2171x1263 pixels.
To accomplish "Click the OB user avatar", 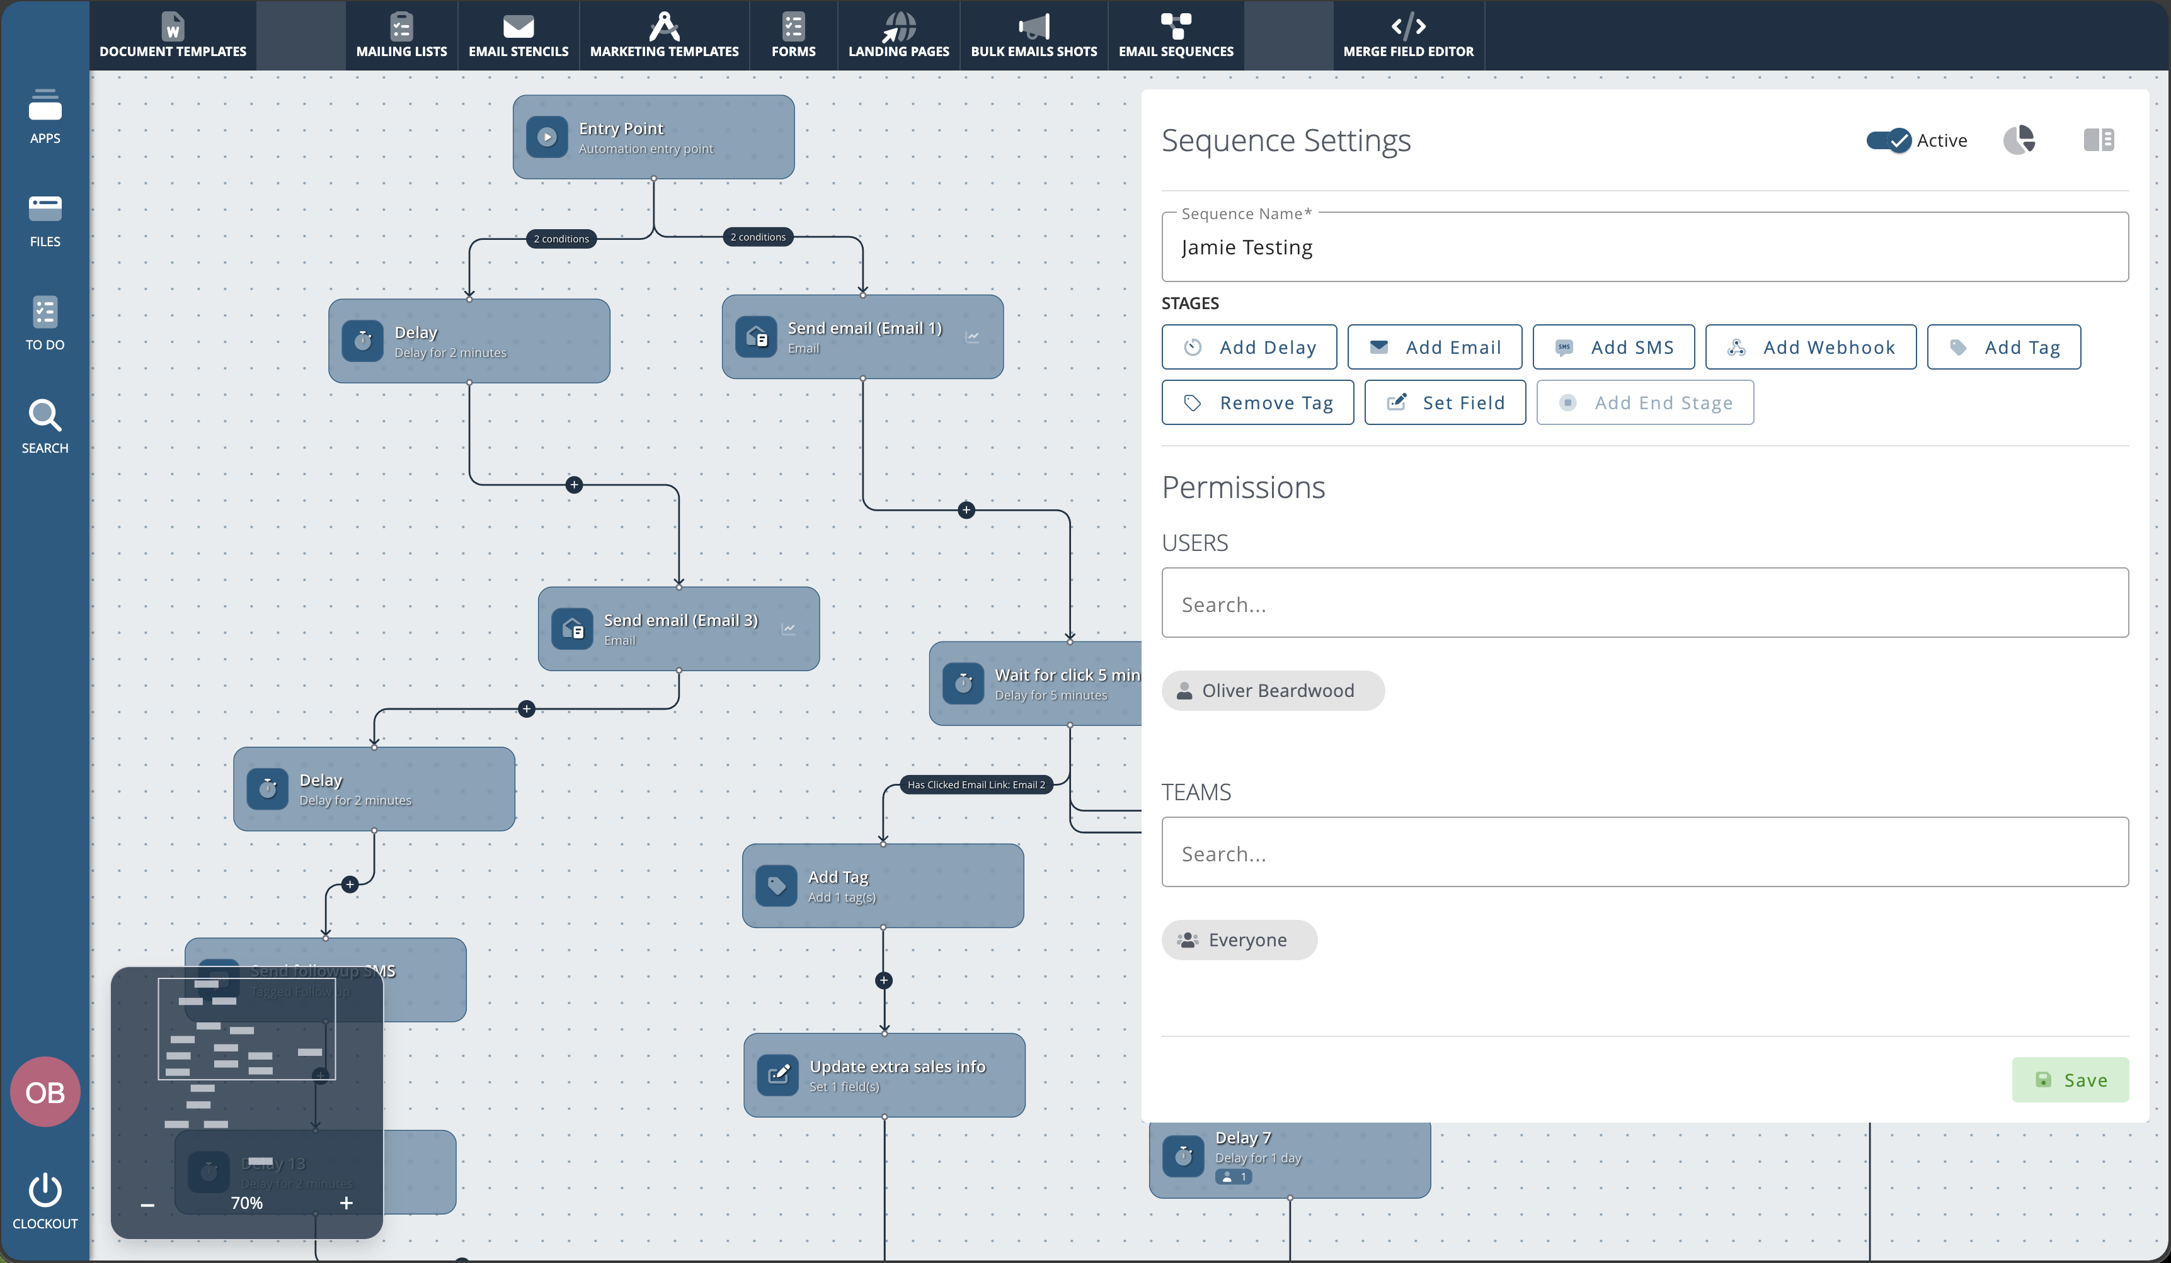I will point(45,1092).
